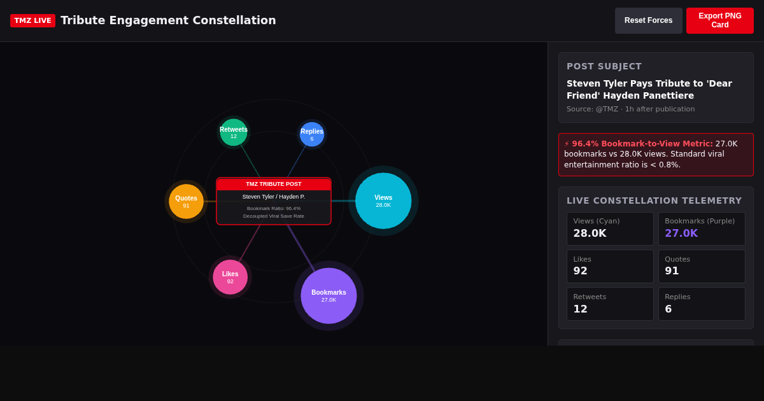Click the TMZ LIVE badge
Screen dimensions: 764x401
click(x=32, y=20)
